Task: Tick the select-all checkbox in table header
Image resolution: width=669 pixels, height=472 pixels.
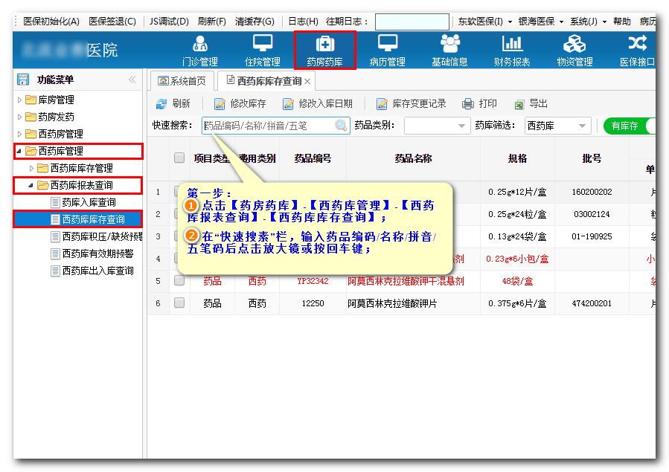Action: pos(179,158)
